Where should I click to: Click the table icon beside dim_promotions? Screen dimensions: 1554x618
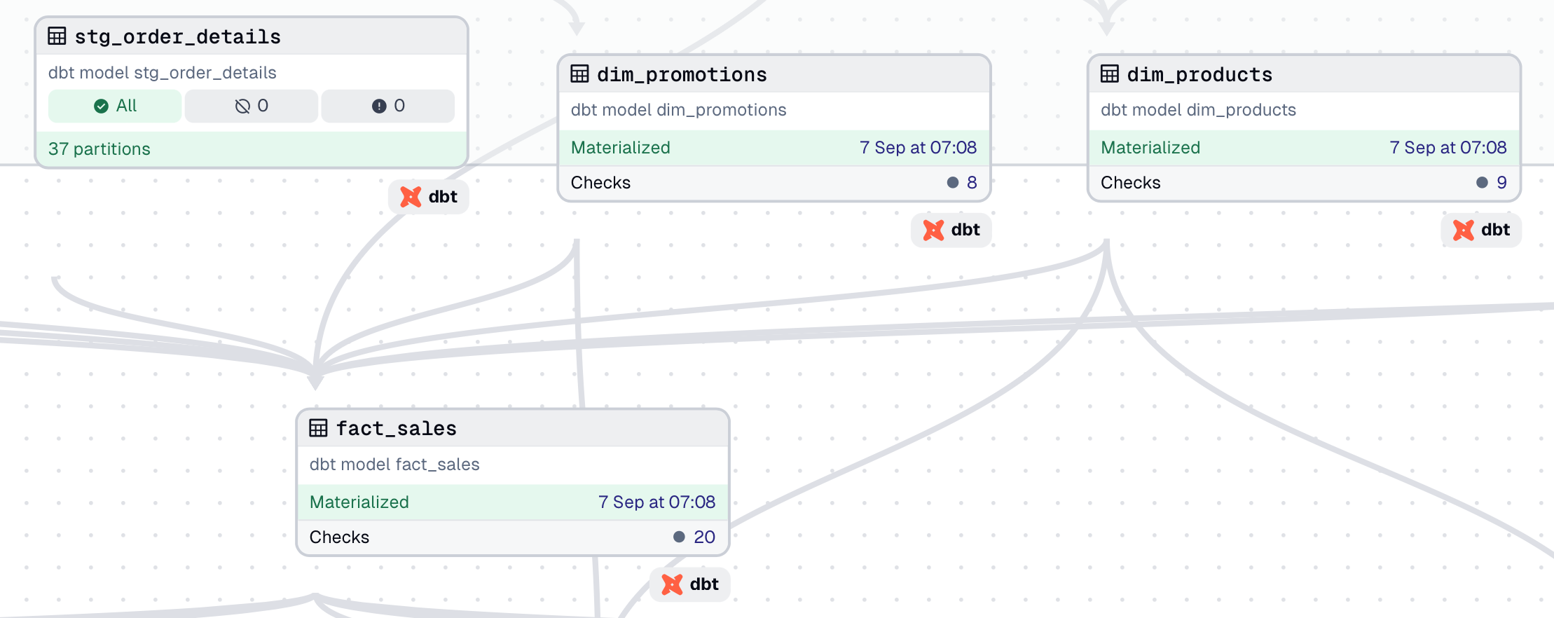pyautogui.click(x=579, y=74)
